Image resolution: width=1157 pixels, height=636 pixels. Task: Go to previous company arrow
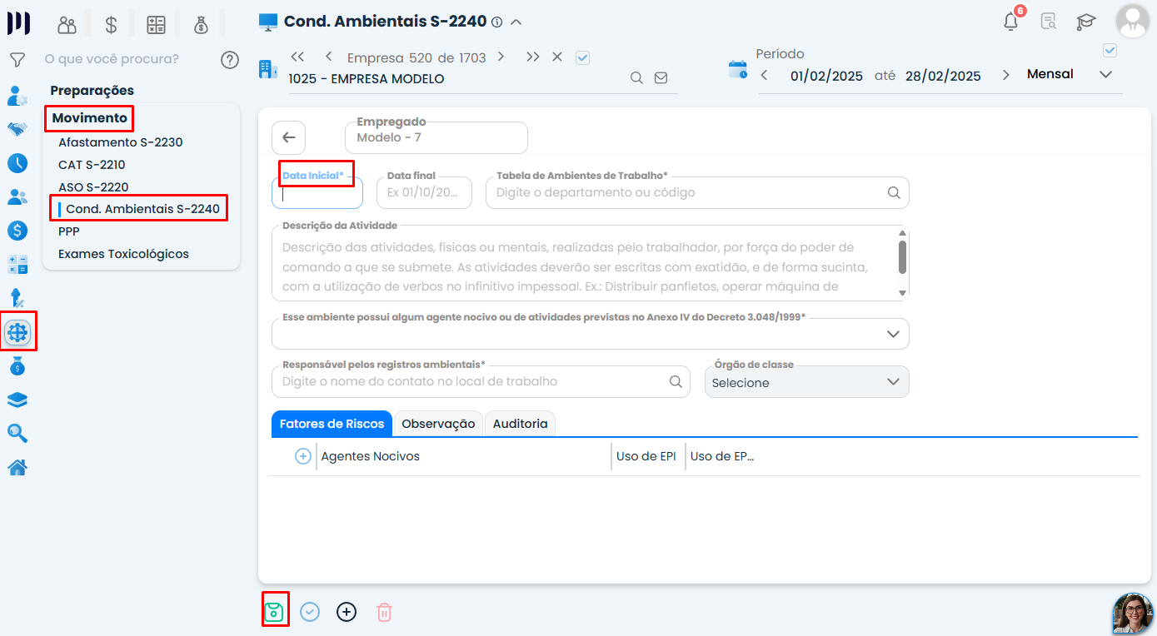click(x=329, y=57)
